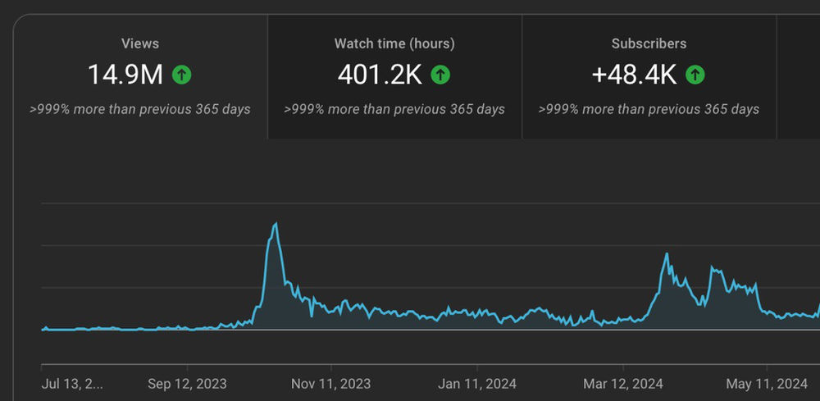Click the May 11, 2024 axis label
This screenshot has height=401, width=820.
767,384
